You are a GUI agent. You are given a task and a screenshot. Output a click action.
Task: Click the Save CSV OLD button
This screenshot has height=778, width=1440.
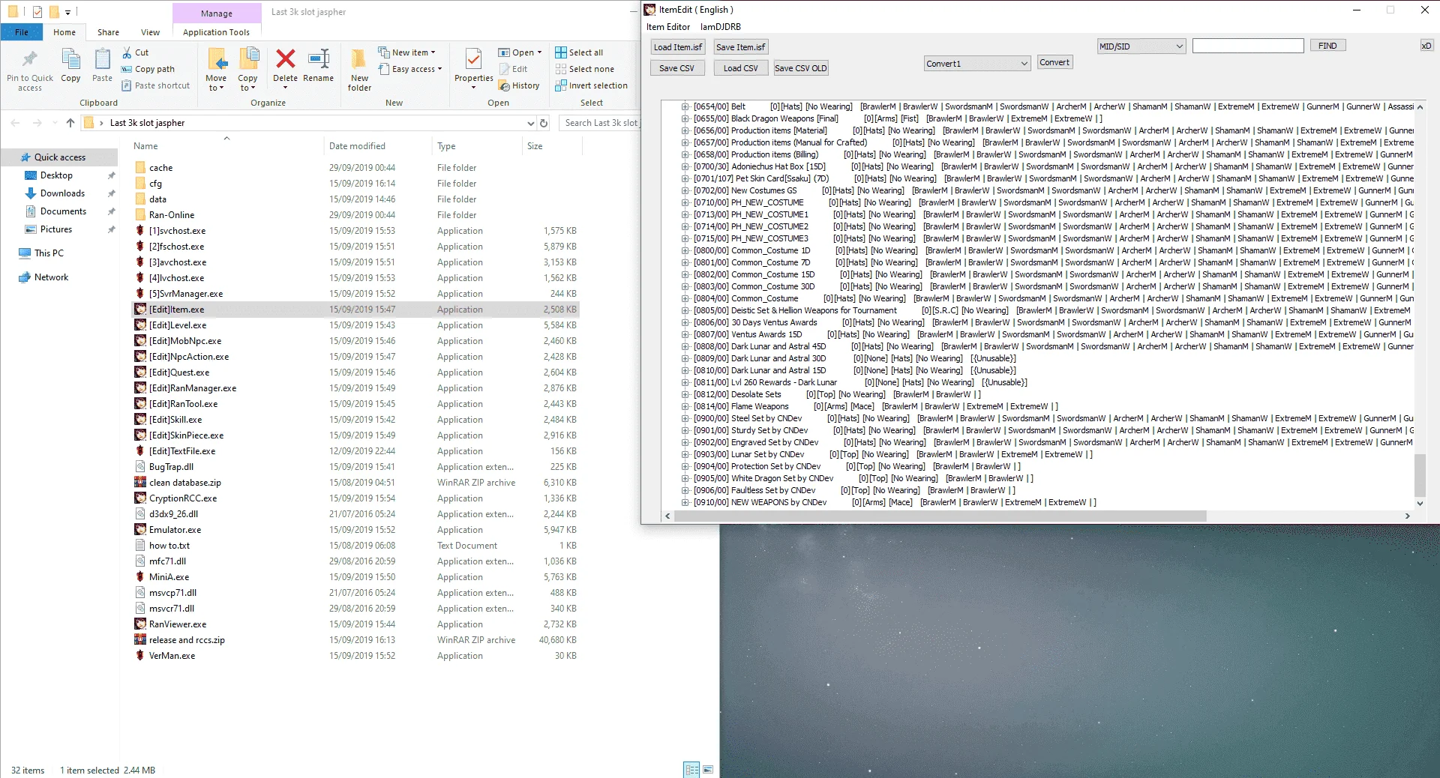[x=801, y=68]
